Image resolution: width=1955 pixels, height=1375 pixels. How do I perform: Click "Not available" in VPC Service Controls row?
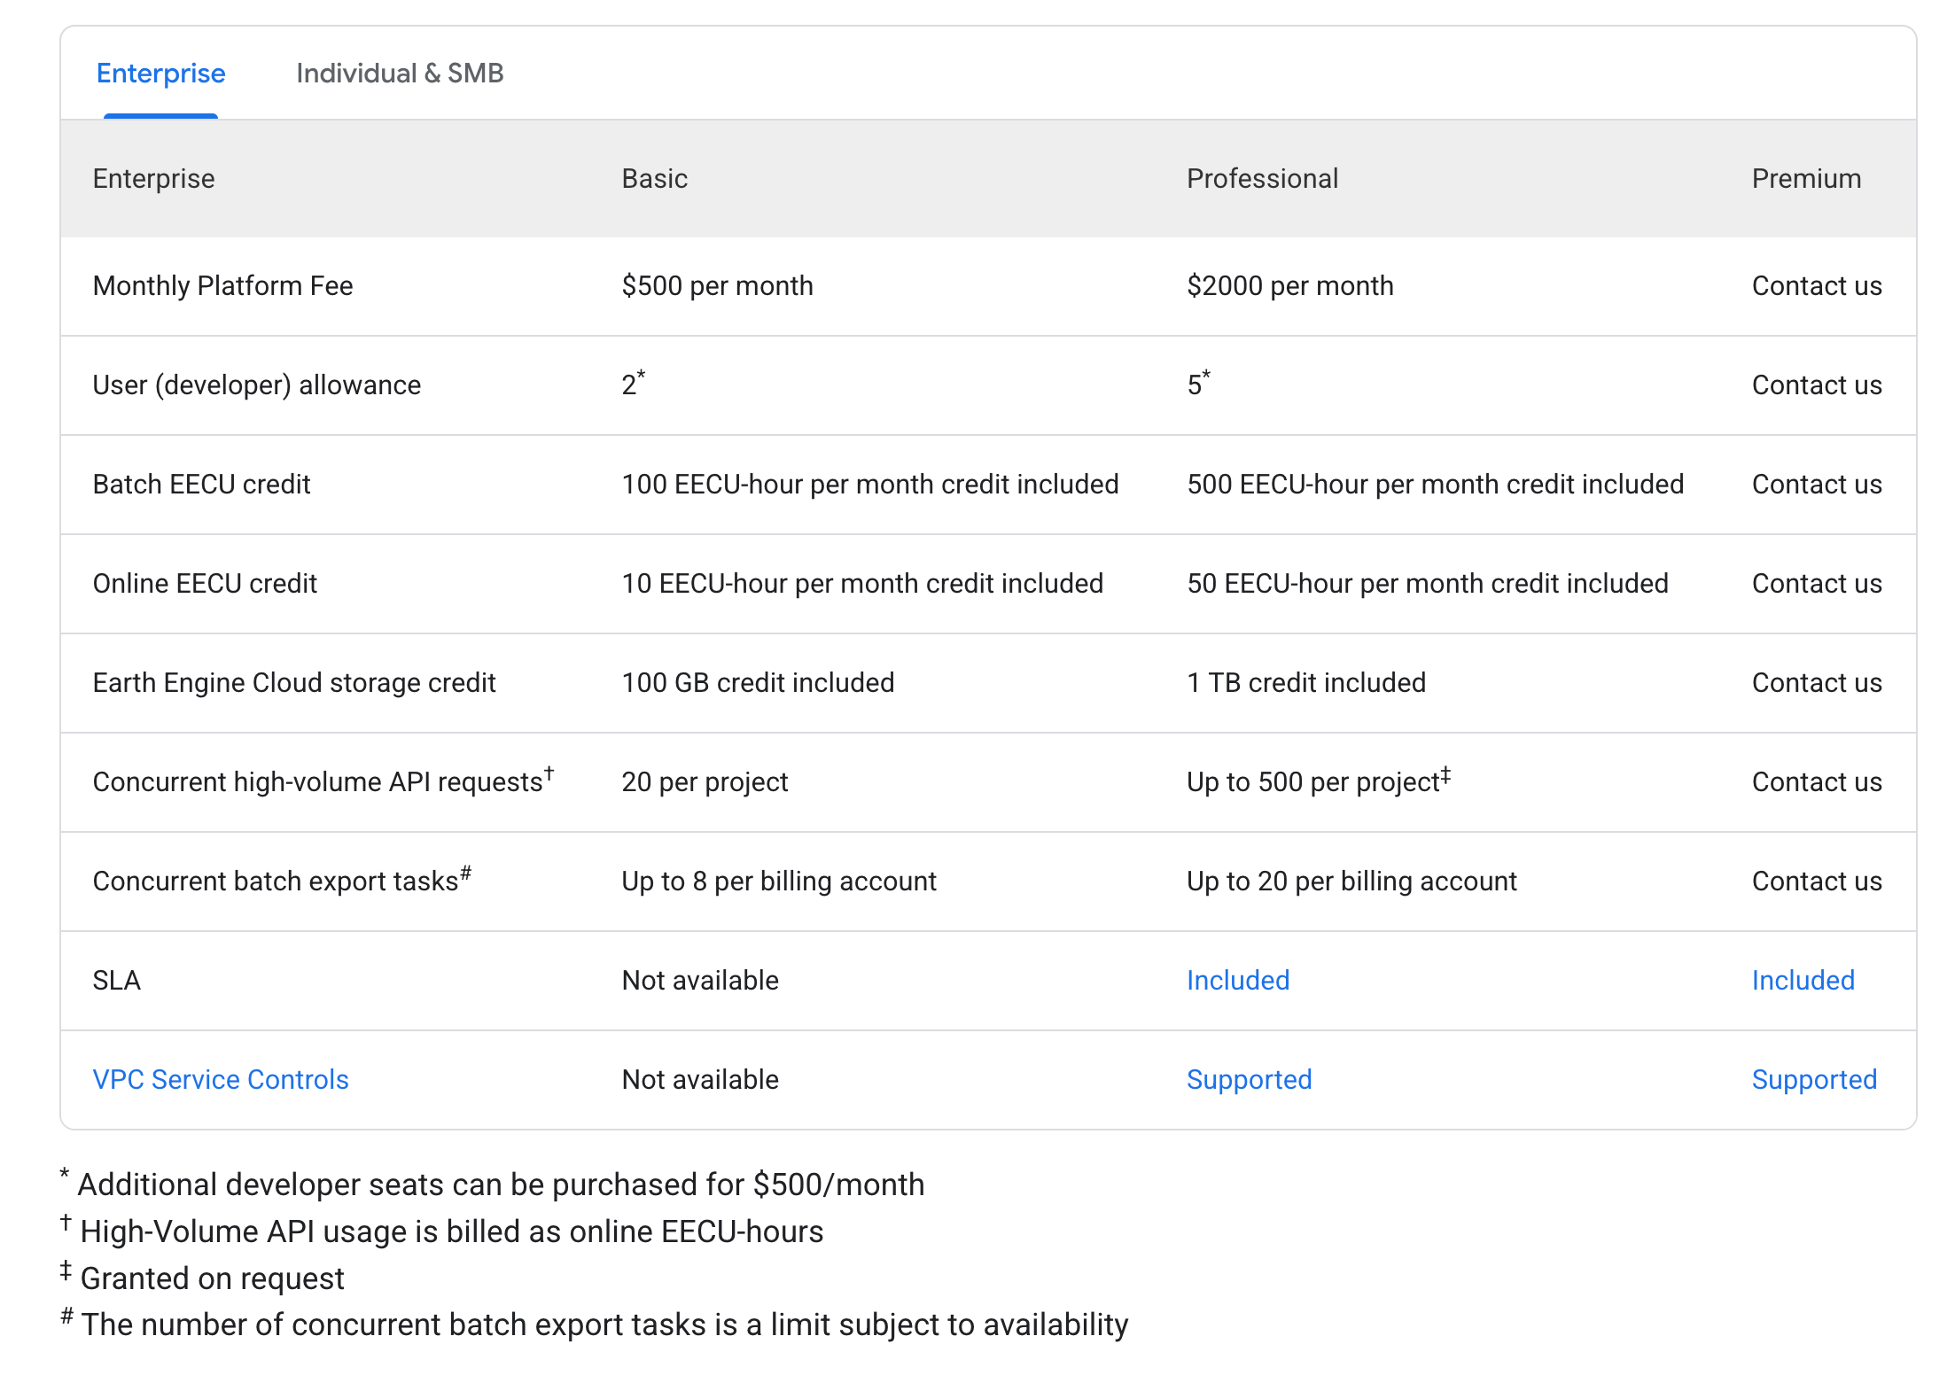700,1079
